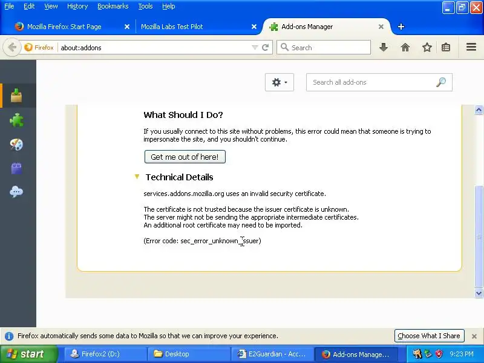Dismiss the data notification bar
This screenshot has width=484, height=363.
click(474, 336)
